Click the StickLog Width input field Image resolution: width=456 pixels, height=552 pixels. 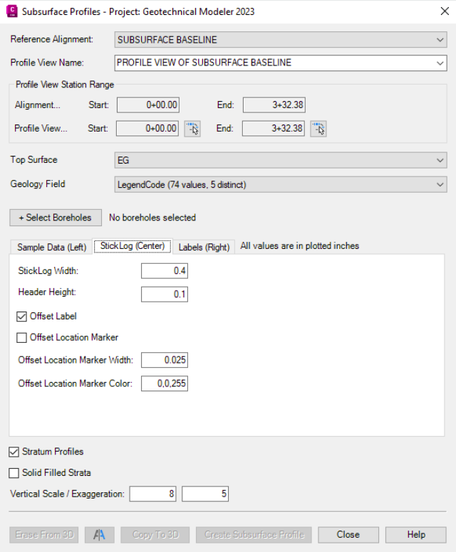coord(165,271)
